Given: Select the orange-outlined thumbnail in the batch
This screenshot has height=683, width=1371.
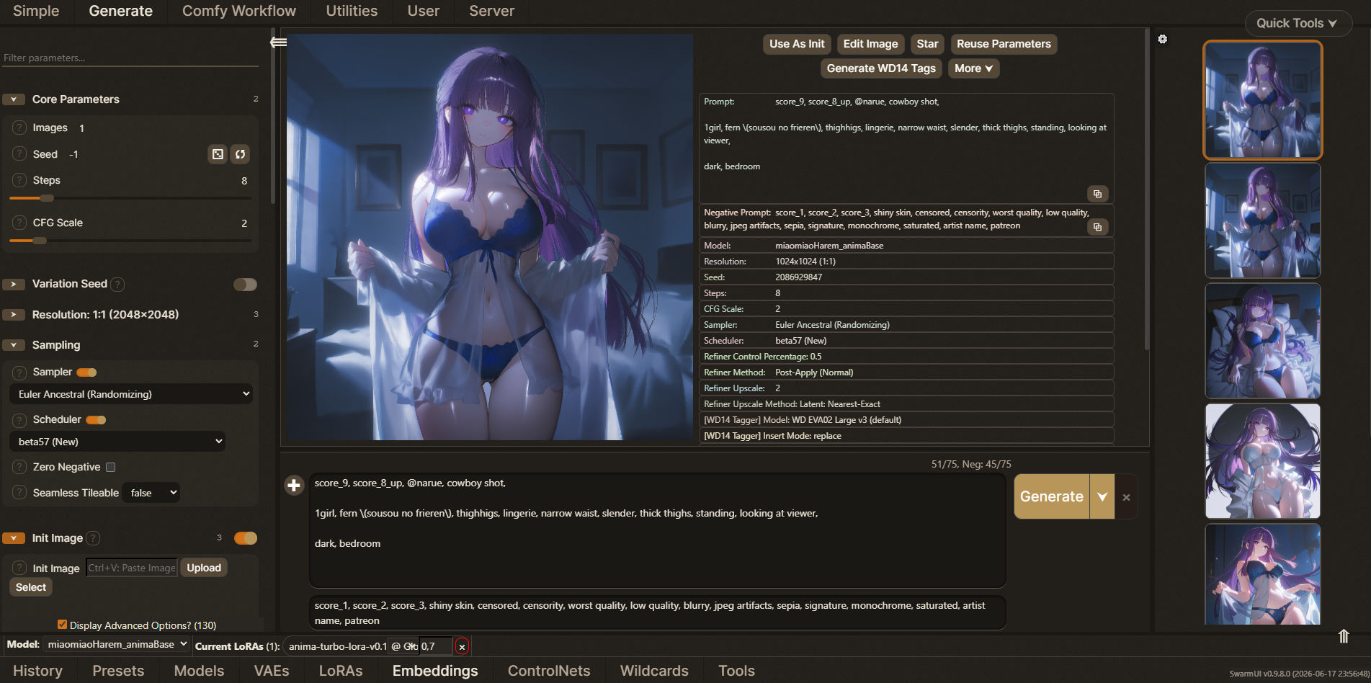Looking at the screenshot, I should tap(1263, 100).
